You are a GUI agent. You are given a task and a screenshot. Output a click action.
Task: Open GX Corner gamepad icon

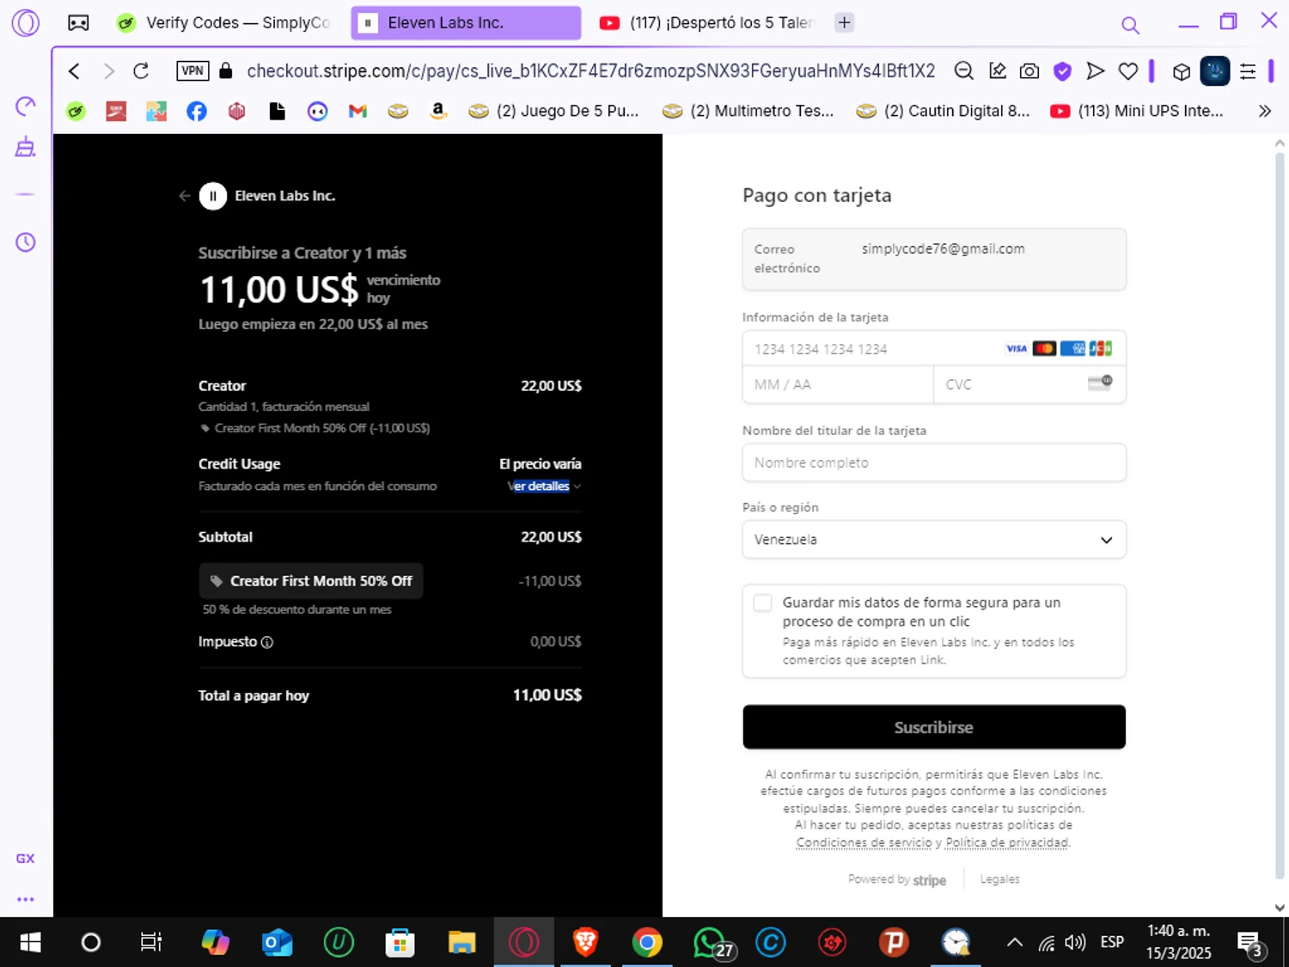pos(78,23)
